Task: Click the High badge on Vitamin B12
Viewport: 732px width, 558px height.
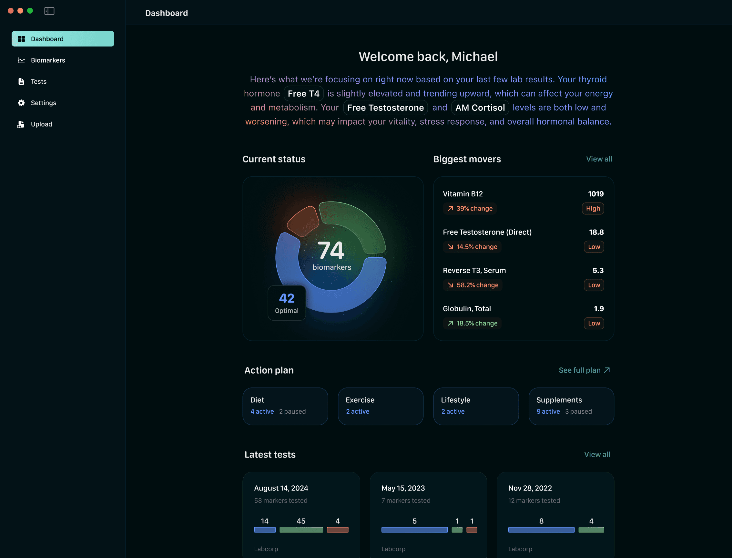Action: point(593,208)
